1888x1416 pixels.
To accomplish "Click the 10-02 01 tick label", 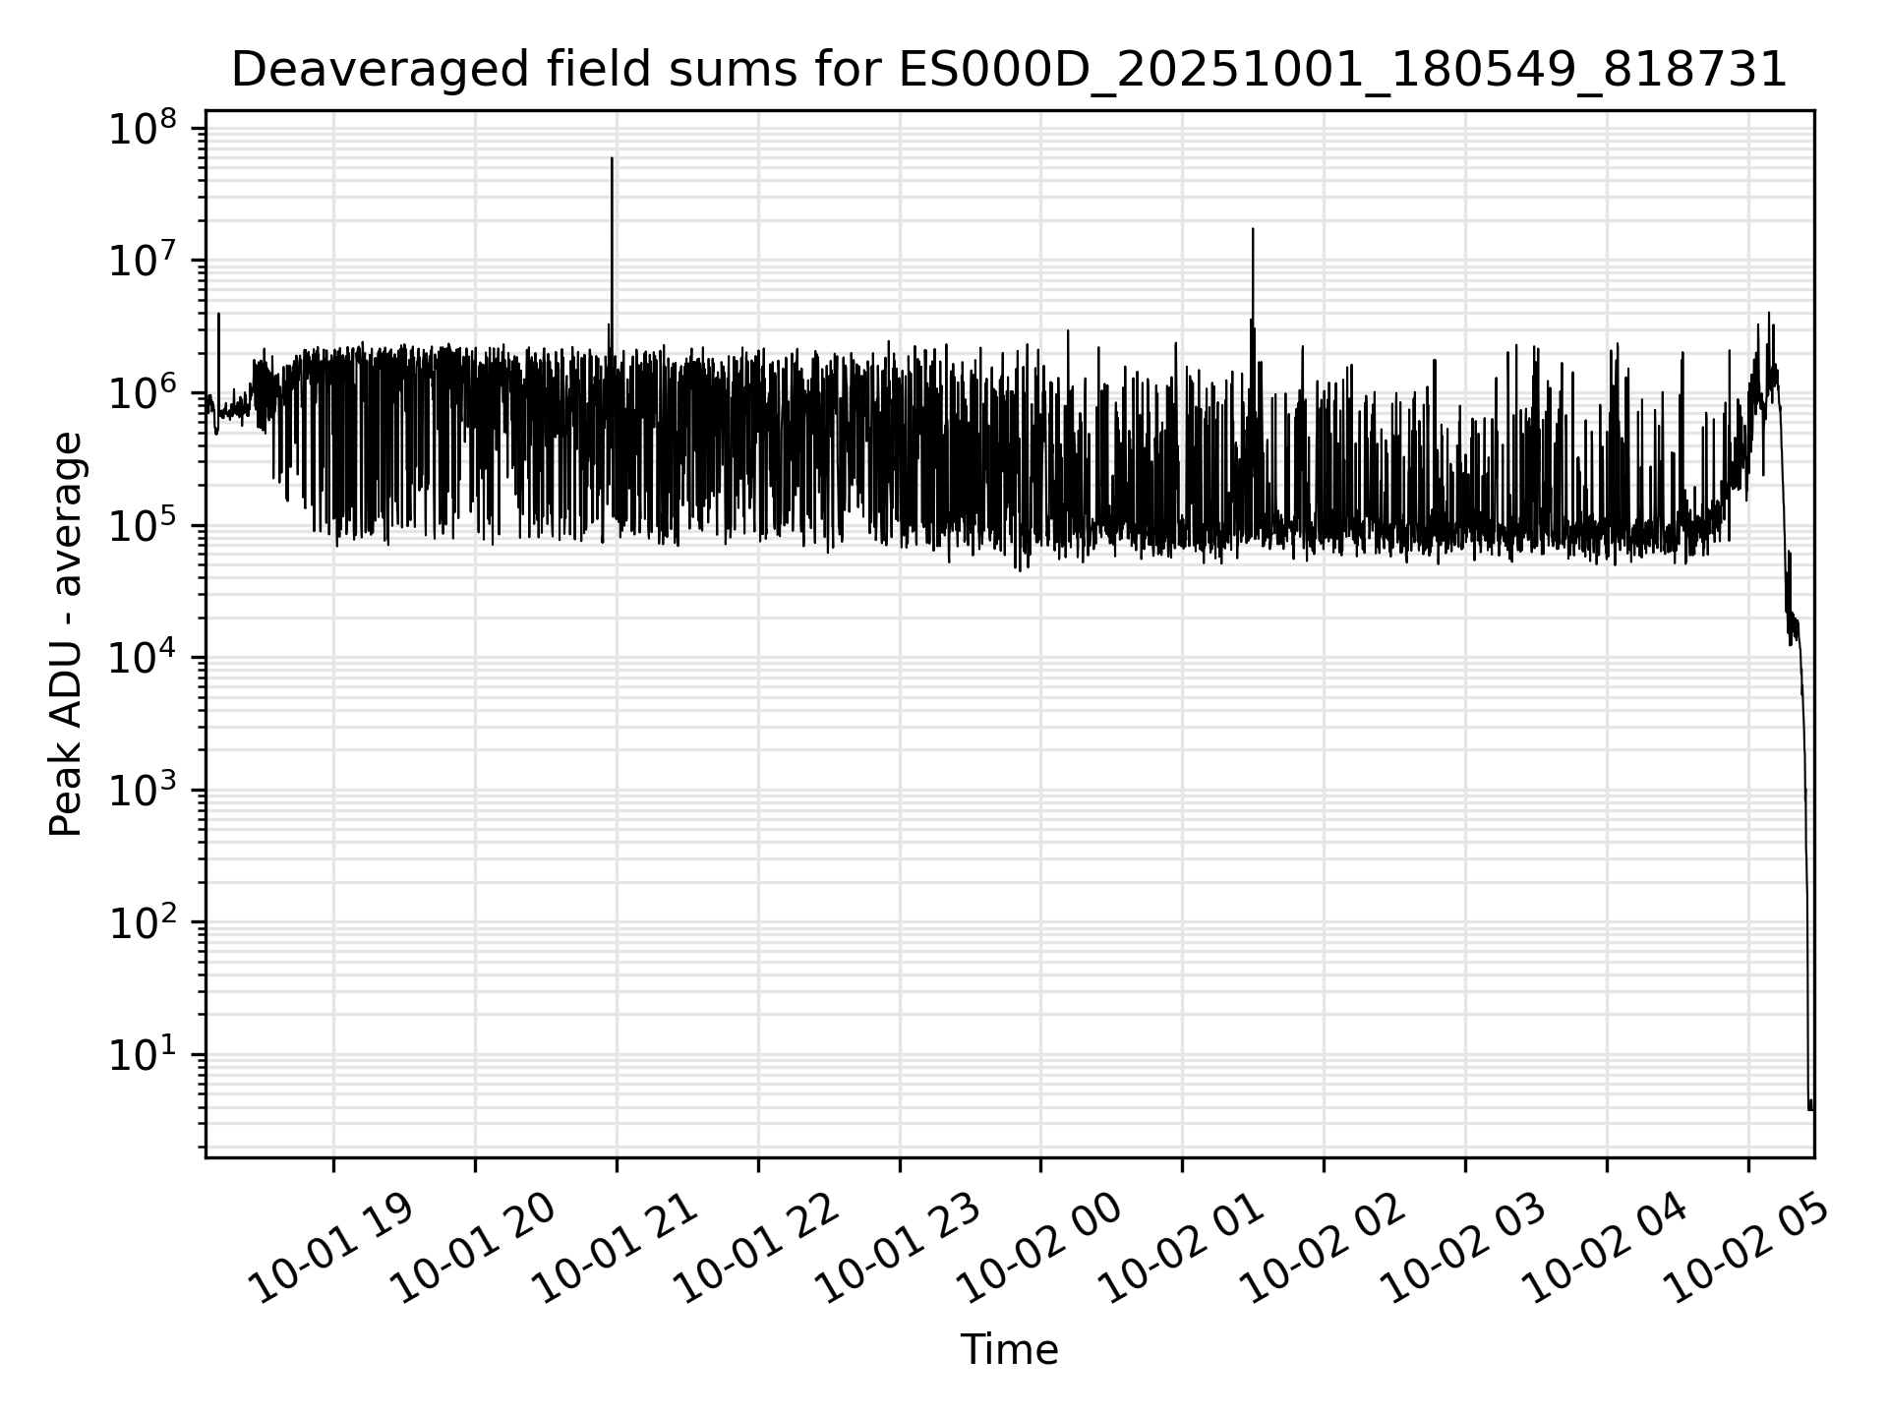I will tap(1181, 1247).
